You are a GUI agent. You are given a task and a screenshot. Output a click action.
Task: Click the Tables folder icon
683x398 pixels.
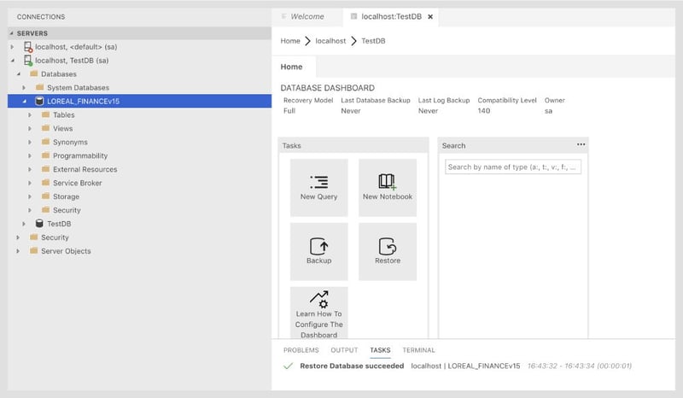45,114
